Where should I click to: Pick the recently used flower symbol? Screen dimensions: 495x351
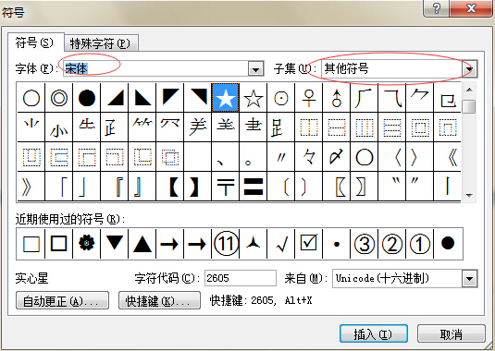pyautogui.click(x=87, y=244)
